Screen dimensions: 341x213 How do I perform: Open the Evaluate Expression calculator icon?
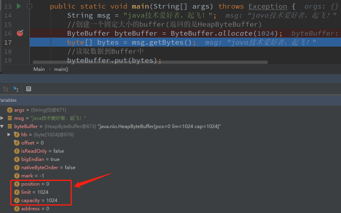(x=29, y=89)
